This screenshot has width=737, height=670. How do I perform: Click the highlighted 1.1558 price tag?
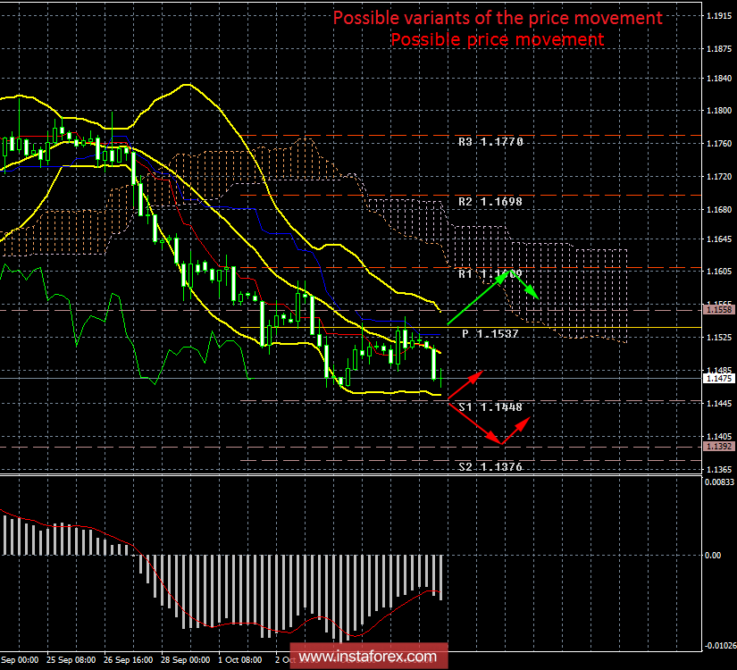coord(719,309)
